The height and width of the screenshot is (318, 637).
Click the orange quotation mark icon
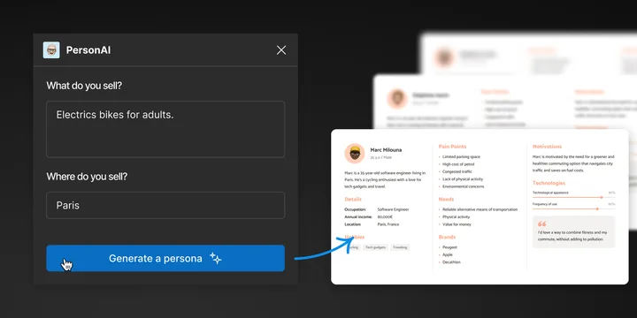point(542,223)
